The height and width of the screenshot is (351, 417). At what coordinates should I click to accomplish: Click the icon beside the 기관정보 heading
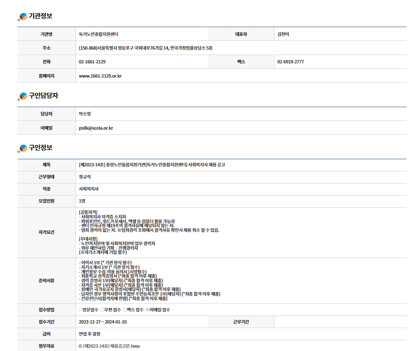(x=23, y=17)
